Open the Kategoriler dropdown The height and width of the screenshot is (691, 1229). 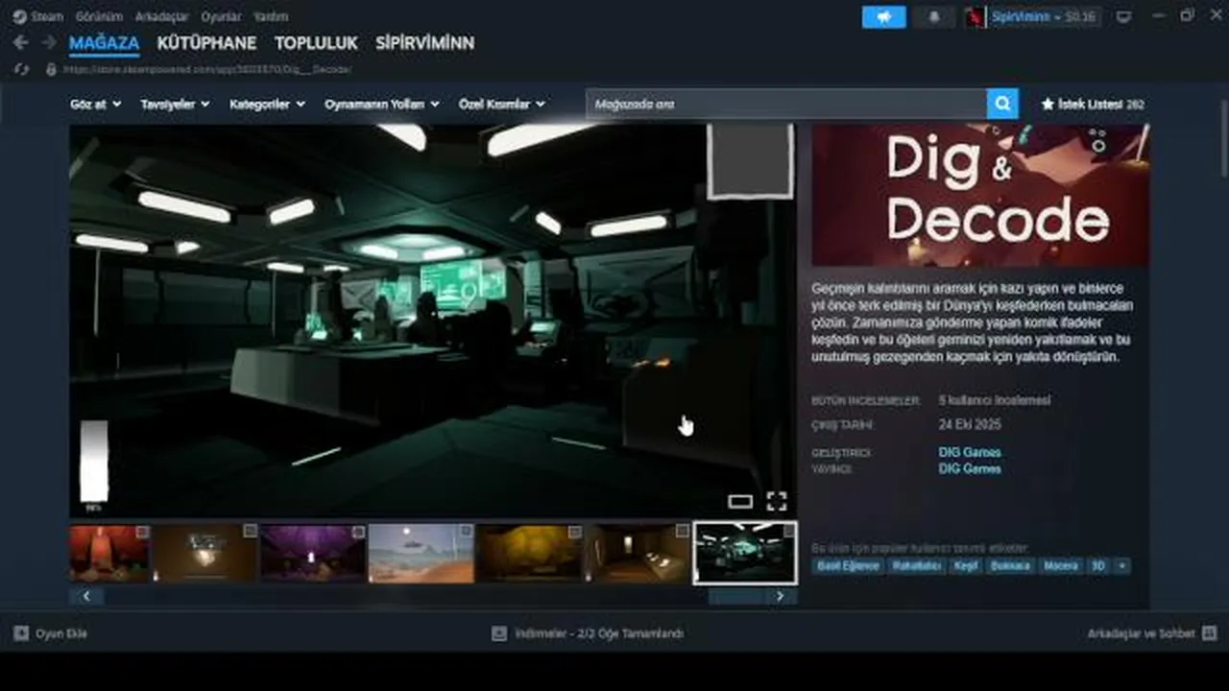(267, 104)
